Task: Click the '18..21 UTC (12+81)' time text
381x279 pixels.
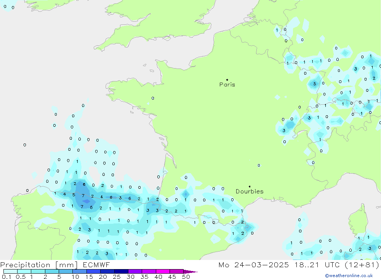Action: (x=337, y=265)
